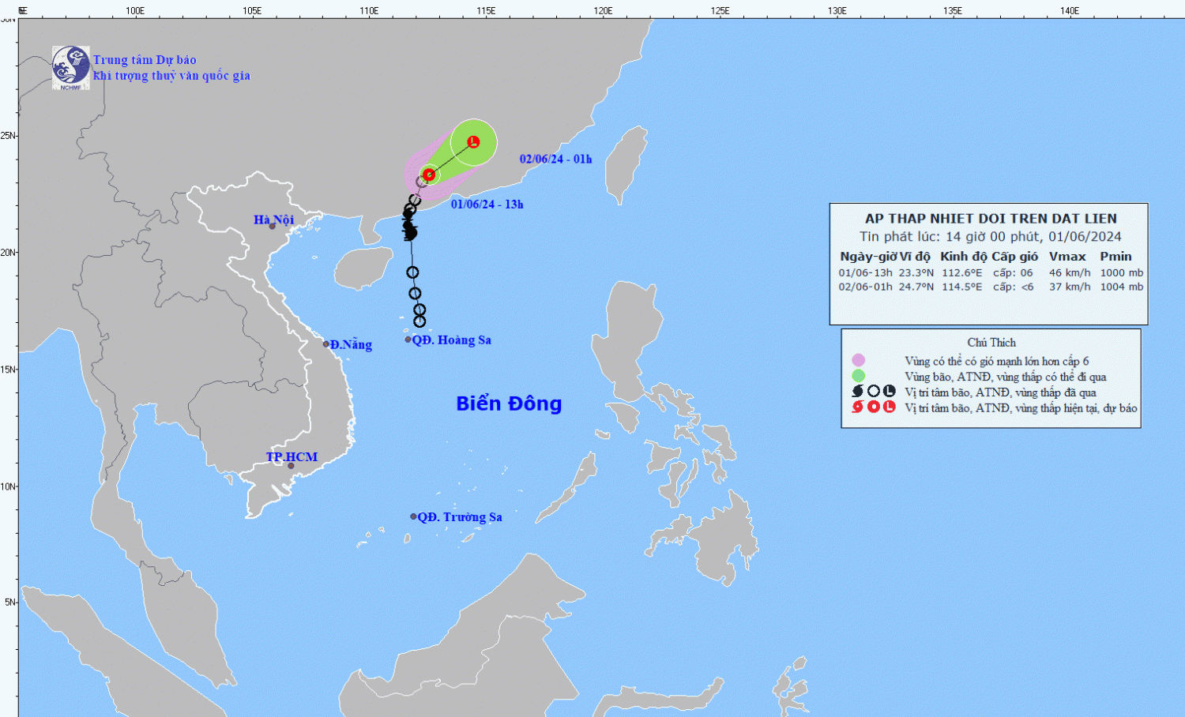Click the black storm symbol in the legend
Viewport: 1185px width, 717px height.
[858, 392]
